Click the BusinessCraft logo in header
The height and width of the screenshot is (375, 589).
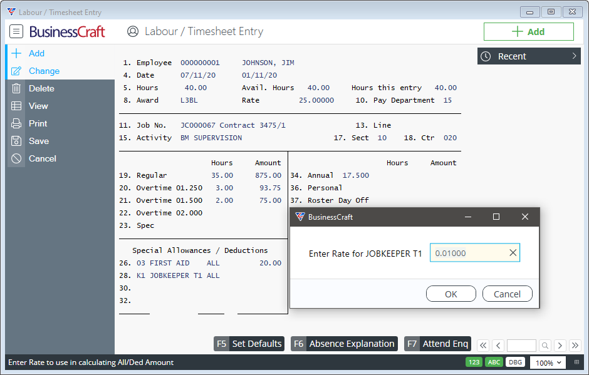click(67, 31)
